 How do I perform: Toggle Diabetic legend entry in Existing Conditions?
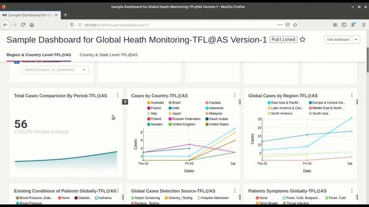[x=82, y=198]
